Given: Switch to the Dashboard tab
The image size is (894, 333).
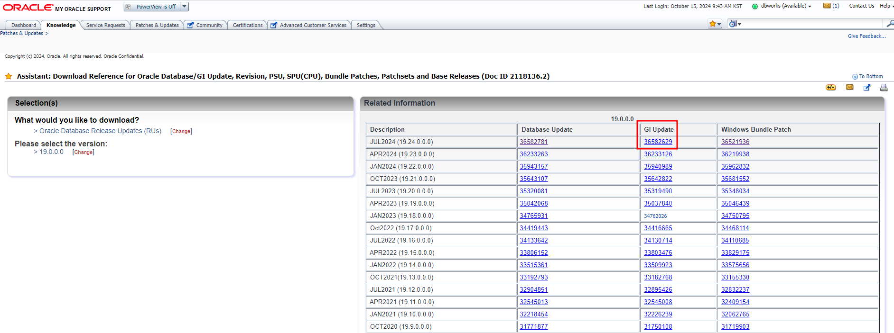Looking at the screenshot, I should [24, 25].
